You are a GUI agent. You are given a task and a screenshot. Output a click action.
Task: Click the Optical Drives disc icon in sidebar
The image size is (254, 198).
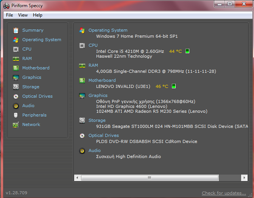click(x=16, y=97)
